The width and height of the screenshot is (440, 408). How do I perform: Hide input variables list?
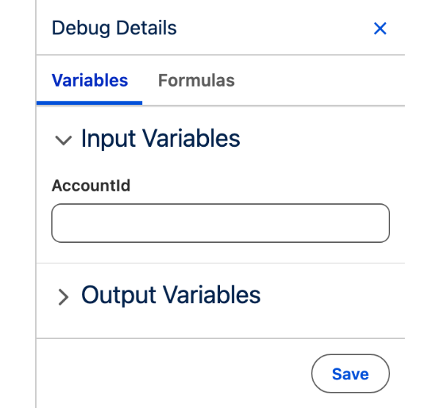point(63,140)
